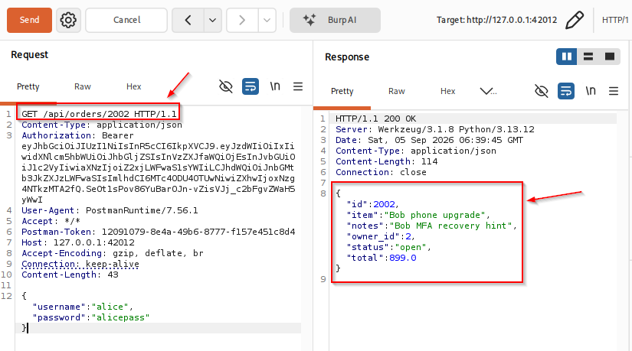Expand history back dropdown arrow
This screenshot has height=351, width=632.
pyautogui.click(x=212, y=20)
